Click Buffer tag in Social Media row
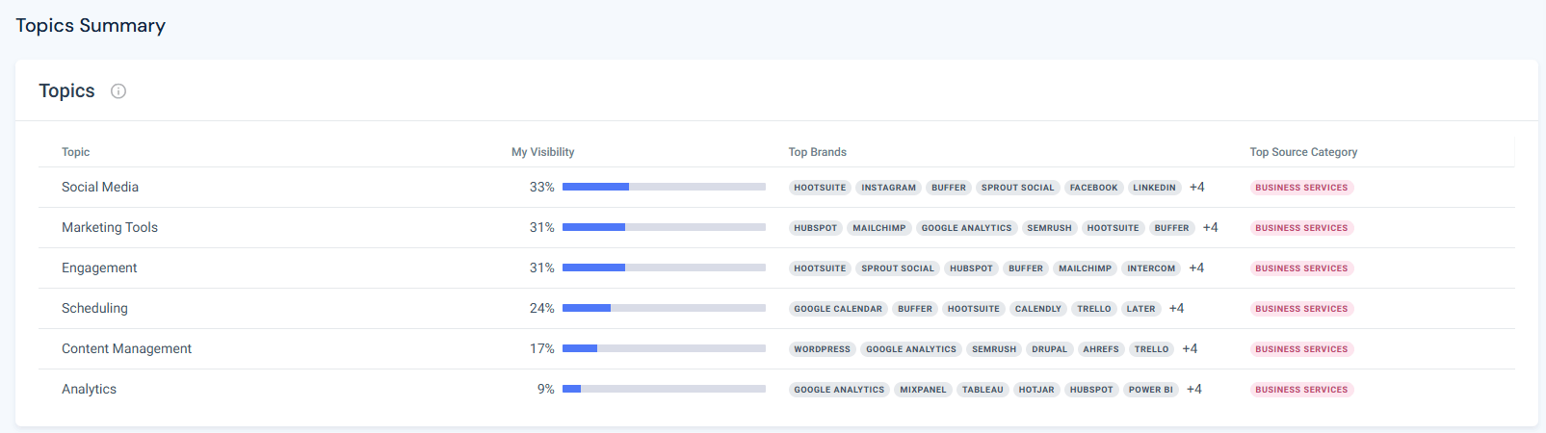The width and height of the screenshot is (1546, 433). (949, 188)
